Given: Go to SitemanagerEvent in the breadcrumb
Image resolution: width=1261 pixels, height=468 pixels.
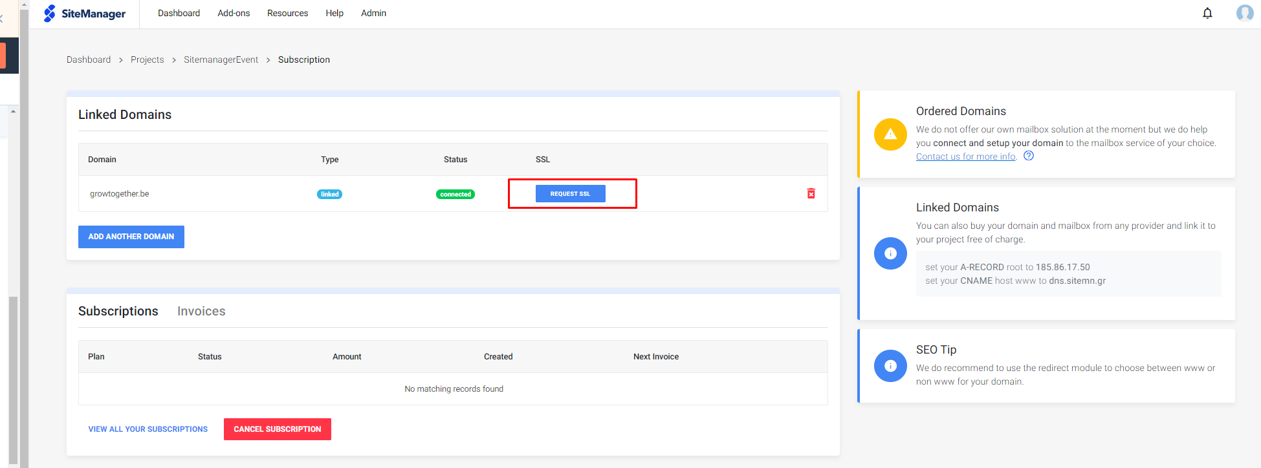Looking at the screenshot, I should click(221, 59).
